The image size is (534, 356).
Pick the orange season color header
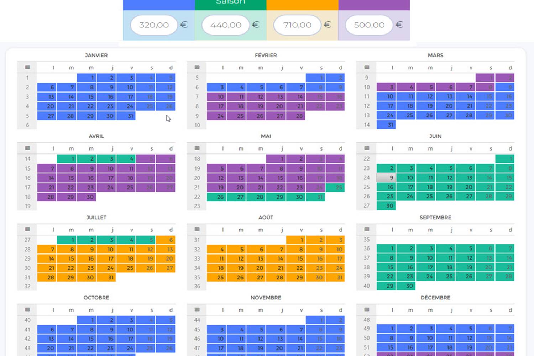[x=302, y=4]
